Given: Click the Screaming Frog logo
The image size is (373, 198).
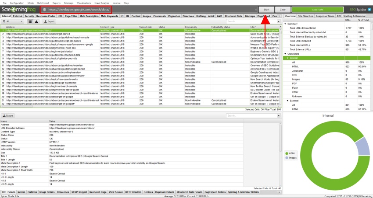Looking at the screenshot, I should 19,10.
